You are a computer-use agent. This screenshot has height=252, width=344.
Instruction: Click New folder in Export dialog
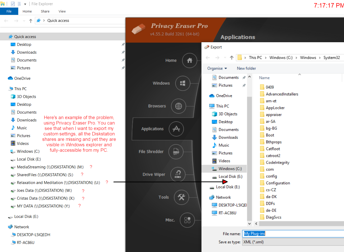tap(246, 68)
